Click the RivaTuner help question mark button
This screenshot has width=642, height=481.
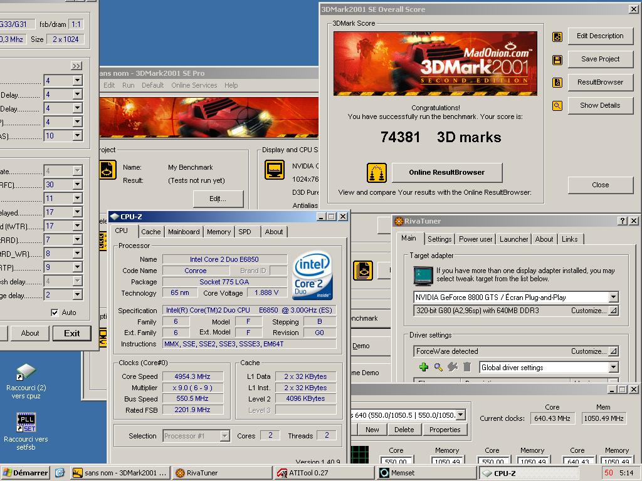click(x=623, y=221)
